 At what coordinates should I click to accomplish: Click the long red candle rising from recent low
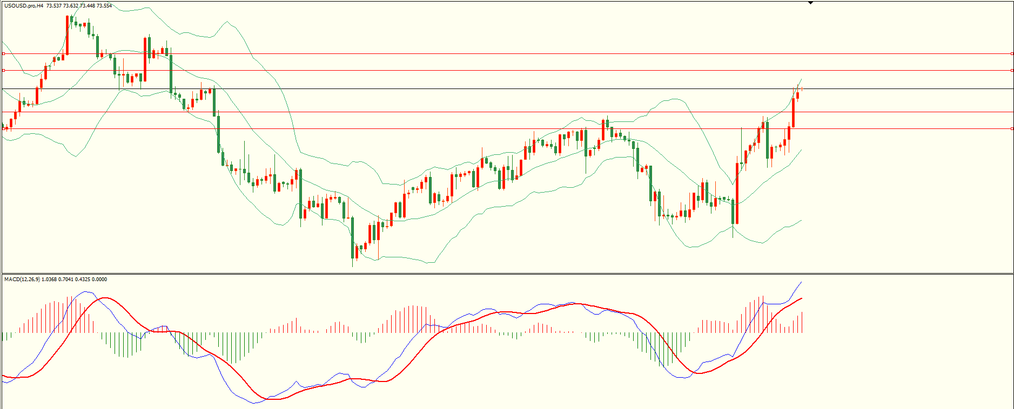tap(737, 193)
